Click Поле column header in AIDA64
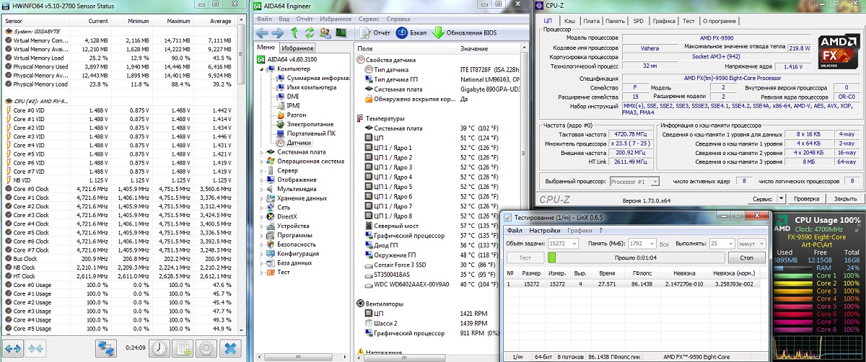The height and width of the screenshot is (362, 866). pos(406,48)
